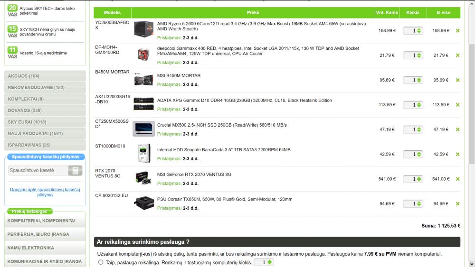475x267 pixels.
Task: Remove ADATA XPG Gammix D10 from cart
Action: pyautogui.click(x=457, y=105)
